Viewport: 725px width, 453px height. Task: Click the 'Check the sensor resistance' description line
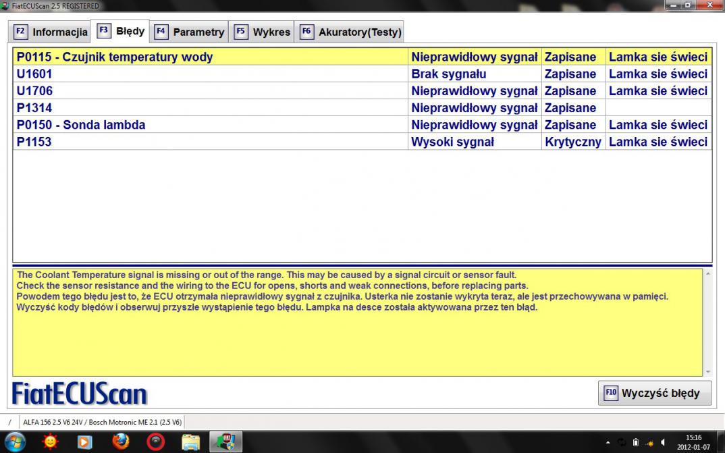pyautogui.click(x=272, y=286)
